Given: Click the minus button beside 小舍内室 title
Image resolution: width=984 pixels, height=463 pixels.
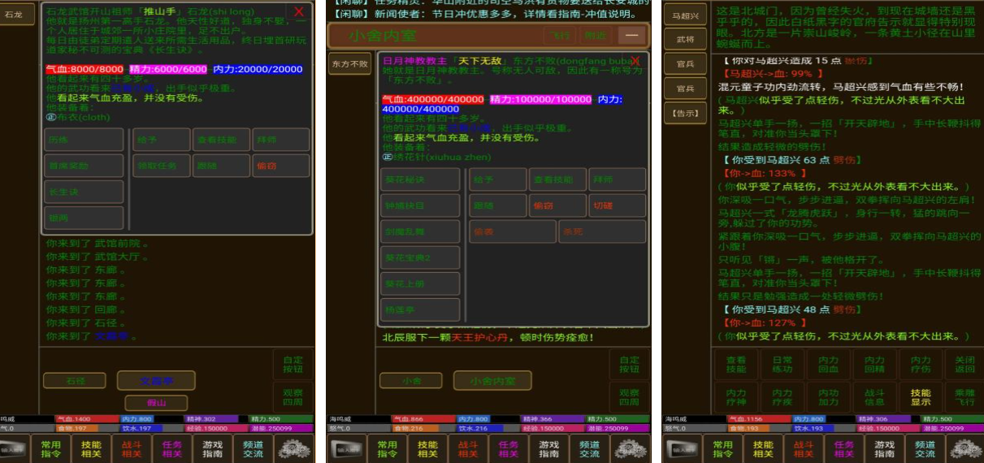Looking at the screenshot, I should (x=631, y=35).
